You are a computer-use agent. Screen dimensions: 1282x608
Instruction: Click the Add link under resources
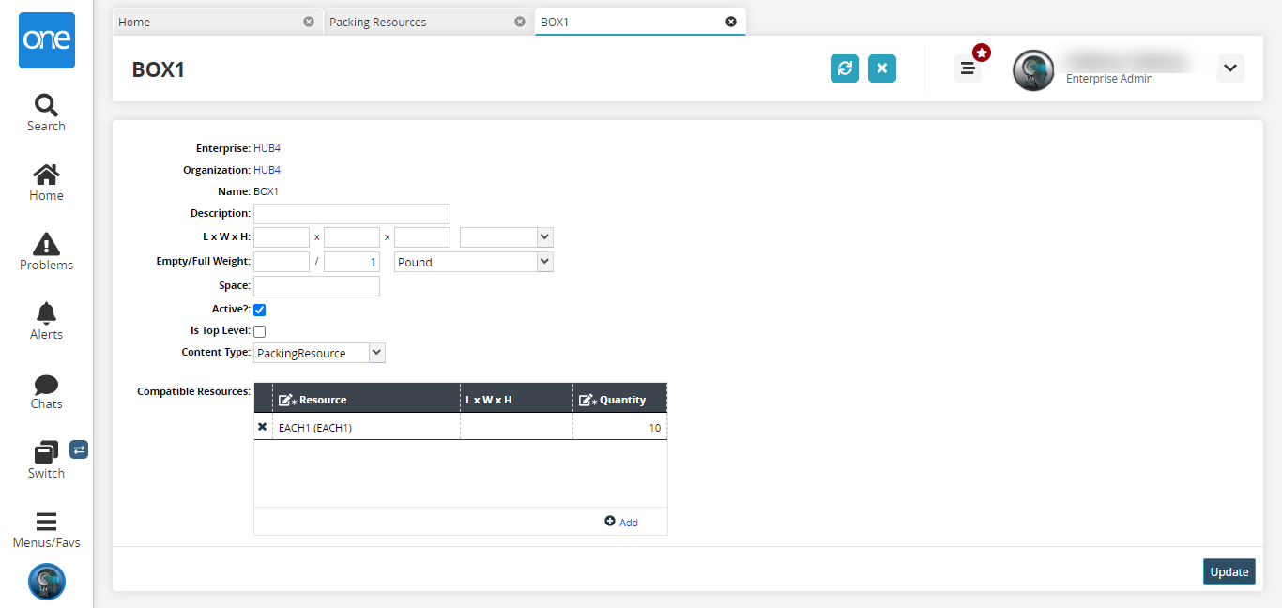(x=628, y=523)
